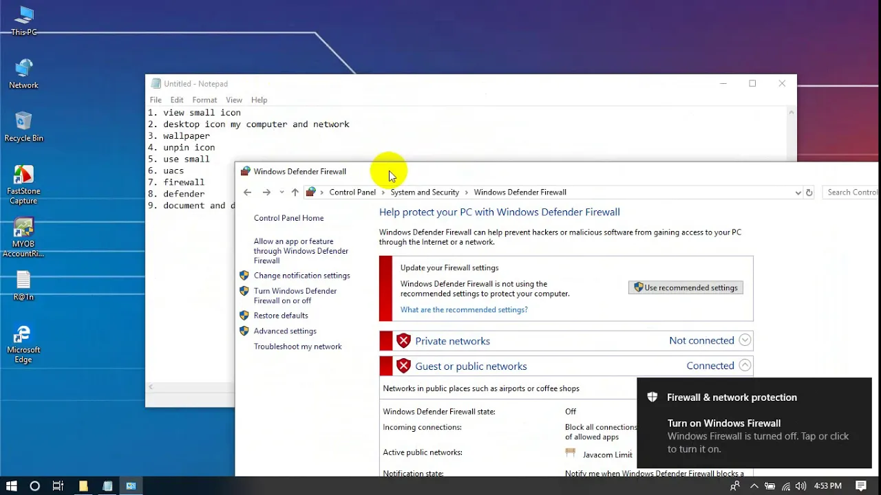Refresh the Windows Defender Firewall page
The width and height of the screenshot is (881, 495).
pos(809,192)
